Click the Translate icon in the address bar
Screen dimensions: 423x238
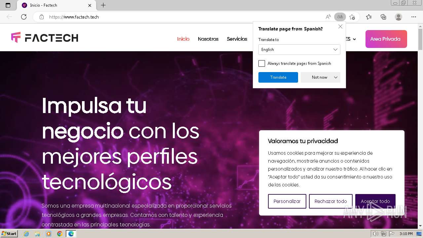(x=340, y=17)
